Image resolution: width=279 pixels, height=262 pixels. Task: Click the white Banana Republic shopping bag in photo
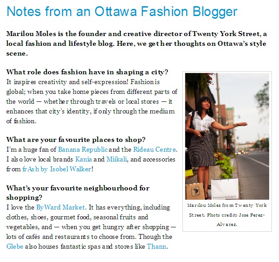[x=225, y=189]
